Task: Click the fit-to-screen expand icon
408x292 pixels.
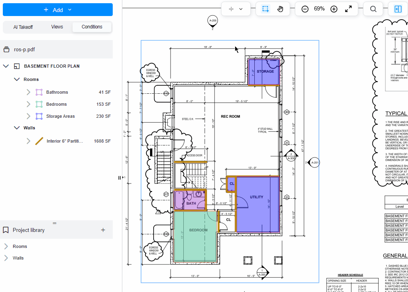Action: pyautogui.click(x=349, y=9)
